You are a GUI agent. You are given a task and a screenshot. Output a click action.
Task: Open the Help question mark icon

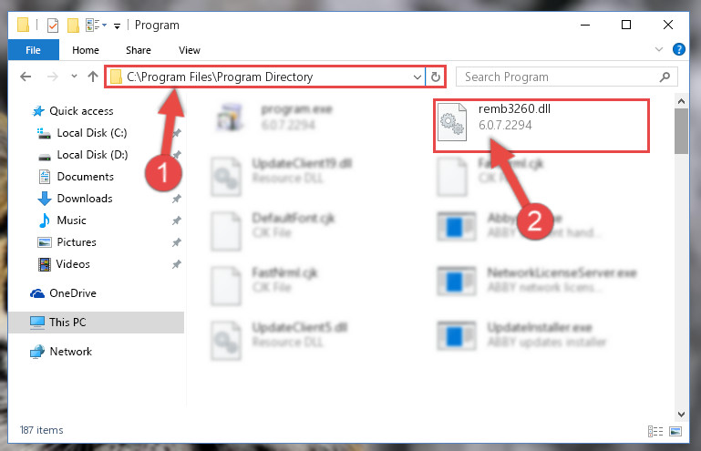coord(678,49)
